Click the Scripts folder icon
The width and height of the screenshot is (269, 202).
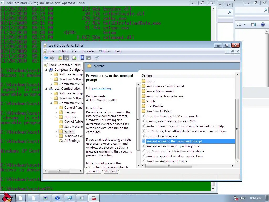click(x=143, y=101)
